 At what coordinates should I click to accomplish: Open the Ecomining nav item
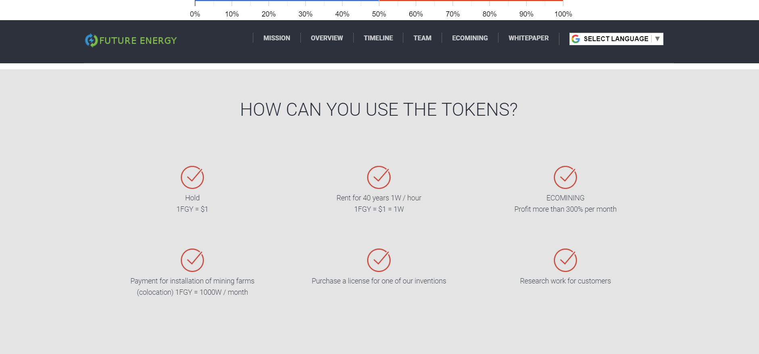(x=470, y=38)
